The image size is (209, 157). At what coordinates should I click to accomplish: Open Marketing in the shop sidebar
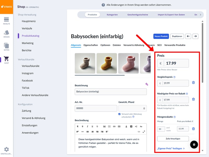(28, 43)
